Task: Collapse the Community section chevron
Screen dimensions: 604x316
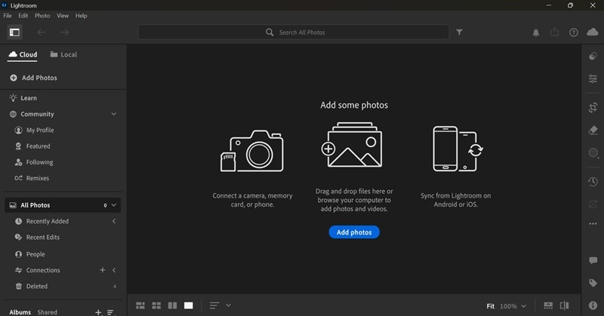Action: 114,114
